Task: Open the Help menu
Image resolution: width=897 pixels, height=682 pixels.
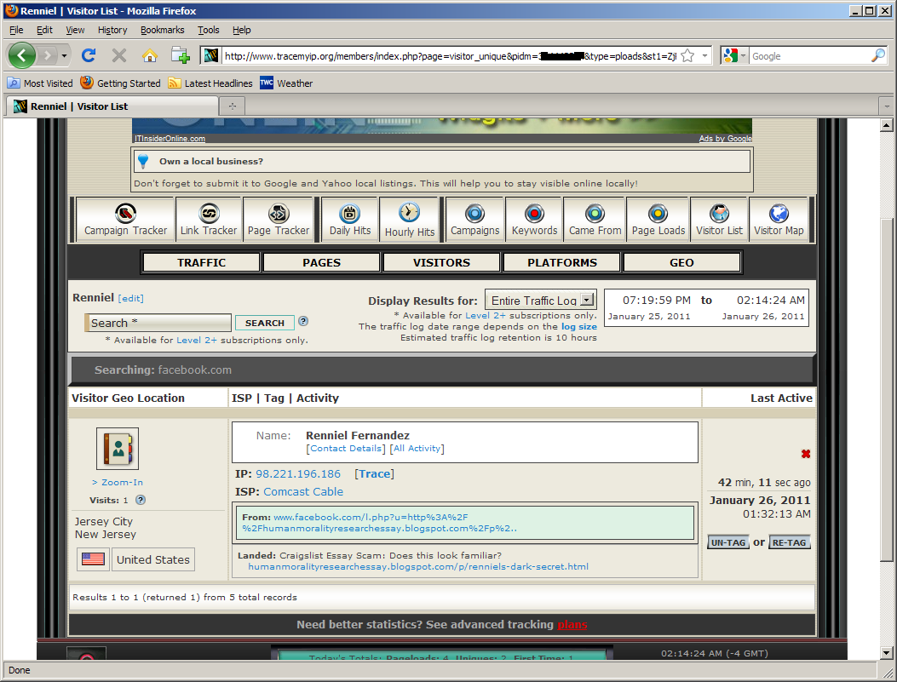Action: click(x=241, y=30)
